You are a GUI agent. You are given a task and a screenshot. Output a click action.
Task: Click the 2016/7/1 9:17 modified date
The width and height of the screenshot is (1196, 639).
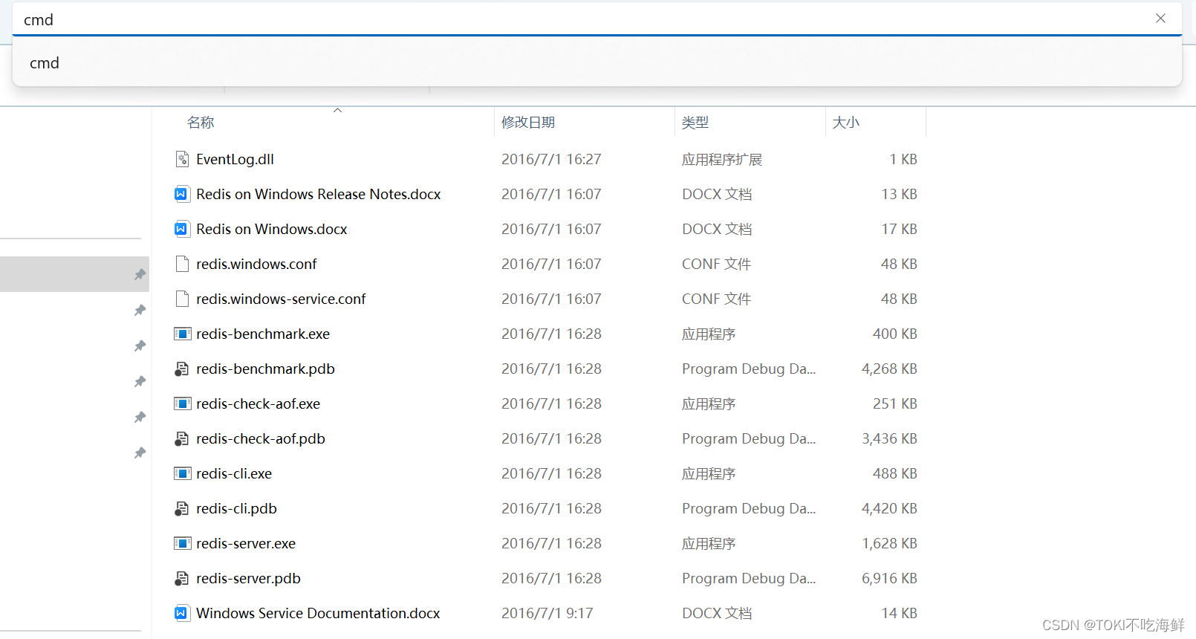[x=547, y=613]
